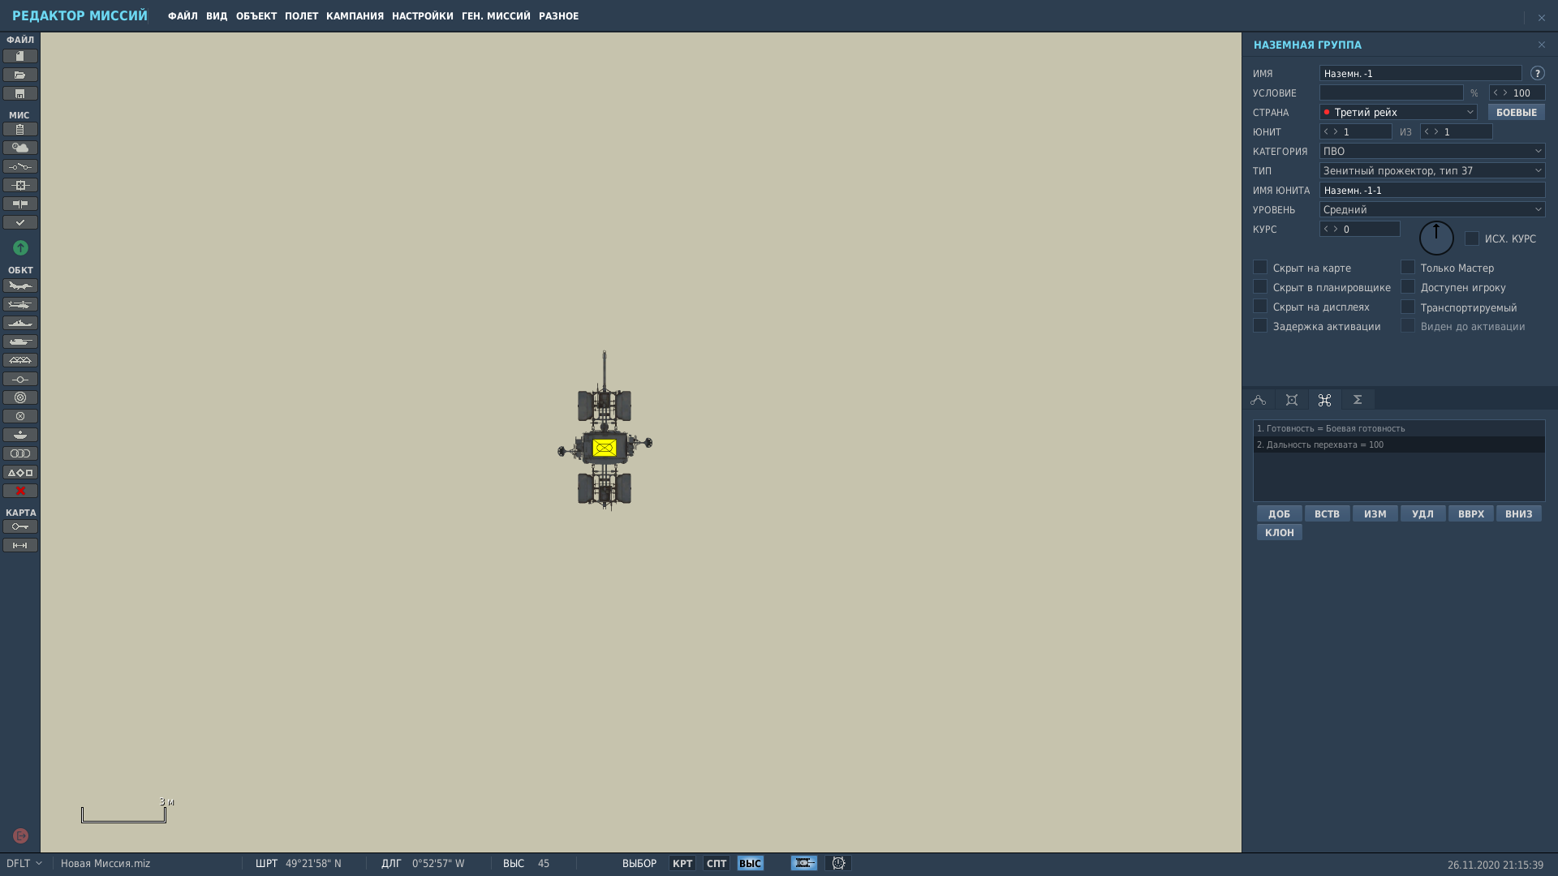
Task: Open the DFLT dropdown in status bar
Action: (x=24, y=863)
